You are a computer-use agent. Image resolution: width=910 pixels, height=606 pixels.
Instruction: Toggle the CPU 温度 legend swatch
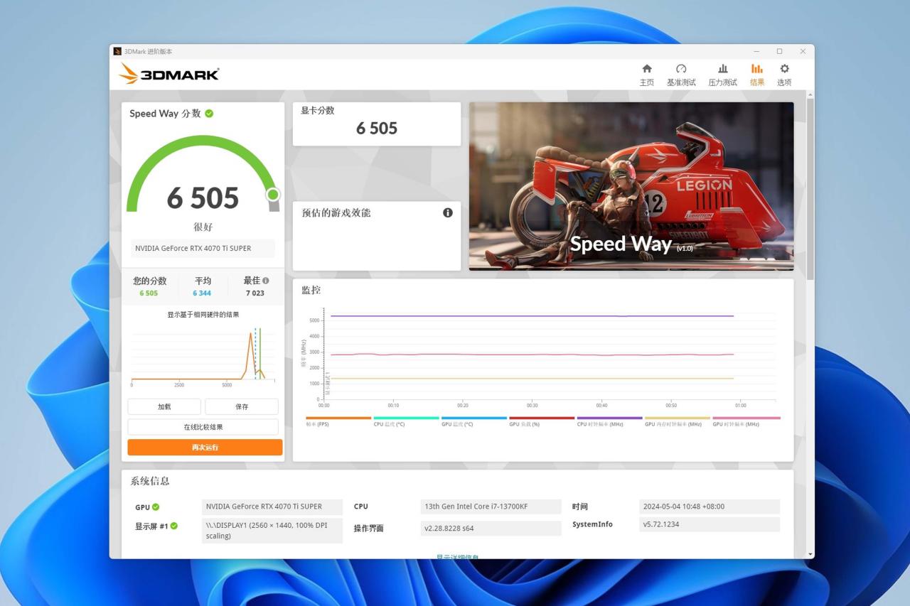[406, 418]
